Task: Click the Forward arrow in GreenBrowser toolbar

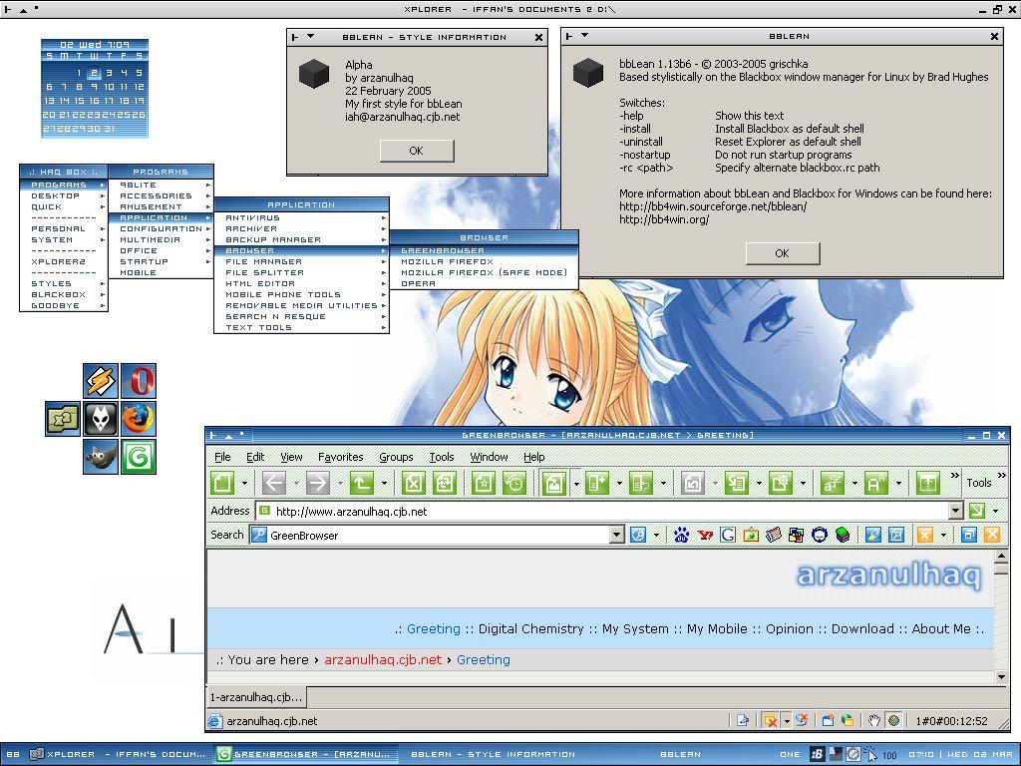Action: pos(318,483)
